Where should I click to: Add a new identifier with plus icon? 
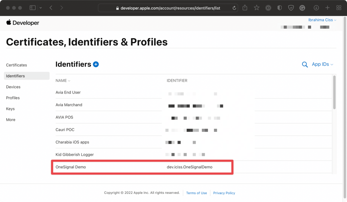tap(96, 64)
